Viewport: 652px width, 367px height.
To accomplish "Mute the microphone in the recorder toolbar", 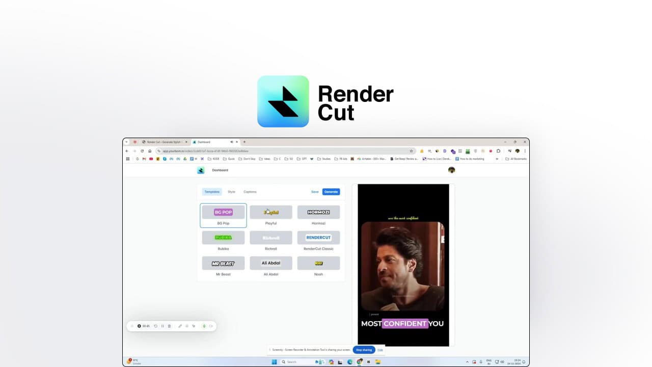I will tap(204, 326).
